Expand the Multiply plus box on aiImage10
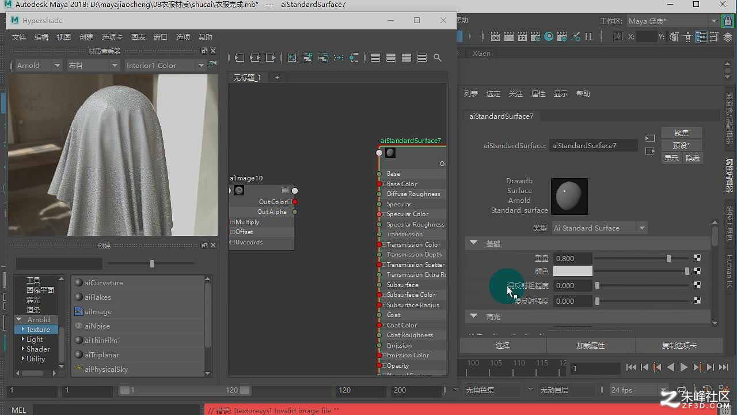The image size is (737, 415). pos(233,222)
